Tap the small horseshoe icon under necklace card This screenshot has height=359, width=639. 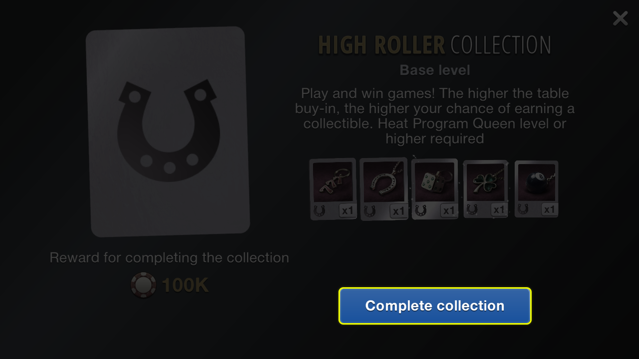[370, 211]
